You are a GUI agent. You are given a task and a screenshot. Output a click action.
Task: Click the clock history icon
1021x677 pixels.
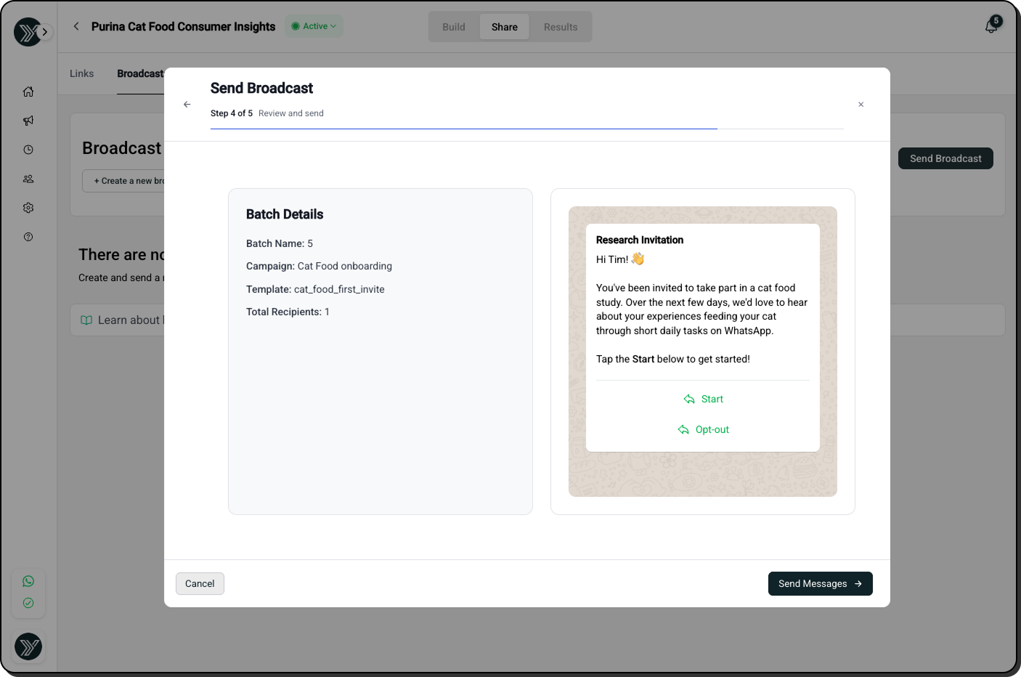click(28, 150)
